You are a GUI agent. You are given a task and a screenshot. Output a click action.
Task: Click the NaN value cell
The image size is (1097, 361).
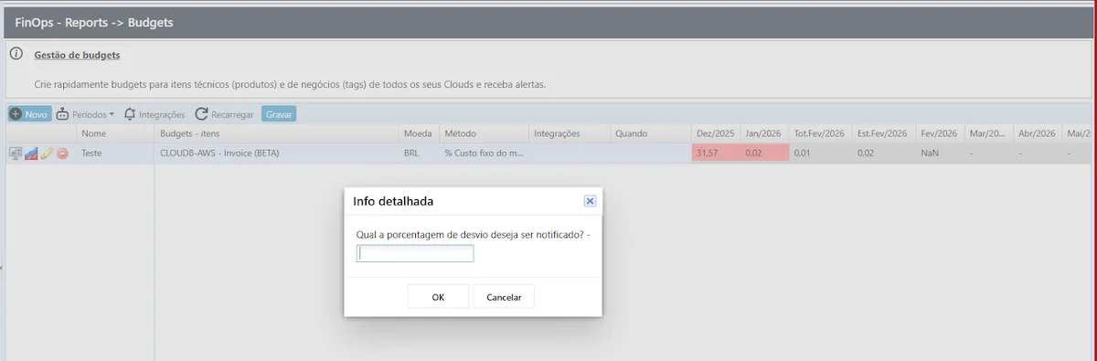point(940,154)
